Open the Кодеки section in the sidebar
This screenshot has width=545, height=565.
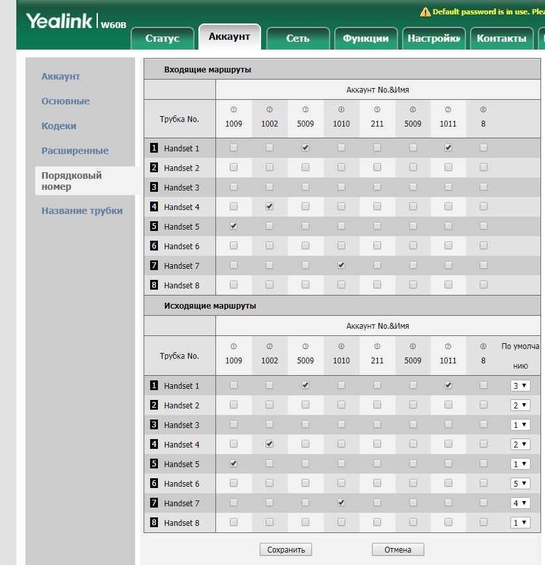point(59,126)
